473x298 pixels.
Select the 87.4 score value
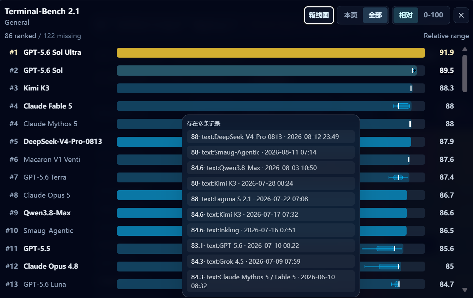pos(447,177)
